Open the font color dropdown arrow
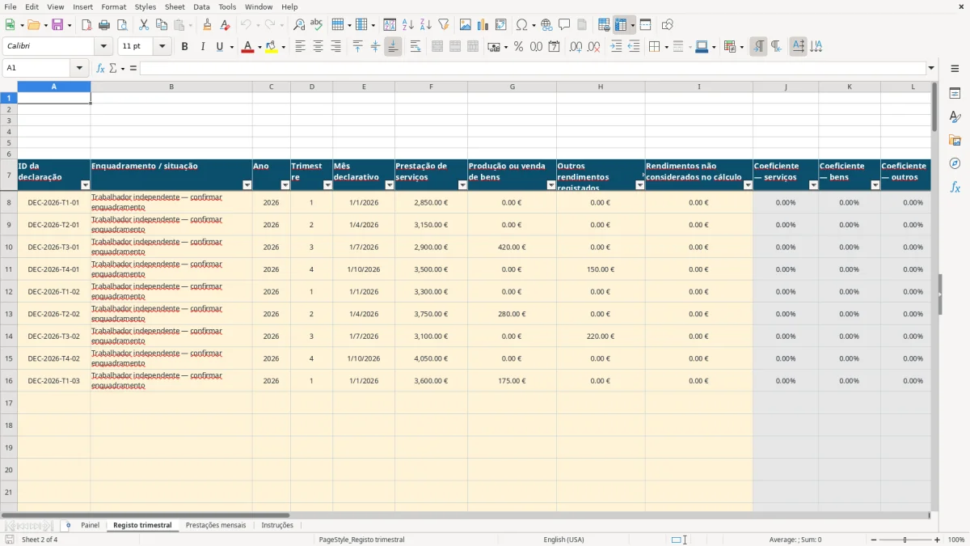Image resolution: width=970 pixels, height=546 pixels. (x=258, y=47)
